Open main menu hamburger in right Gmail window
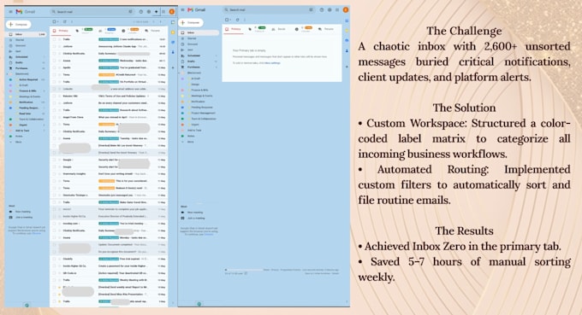The height and width of the screenshot is (315, 582). (x=182, y=10)
